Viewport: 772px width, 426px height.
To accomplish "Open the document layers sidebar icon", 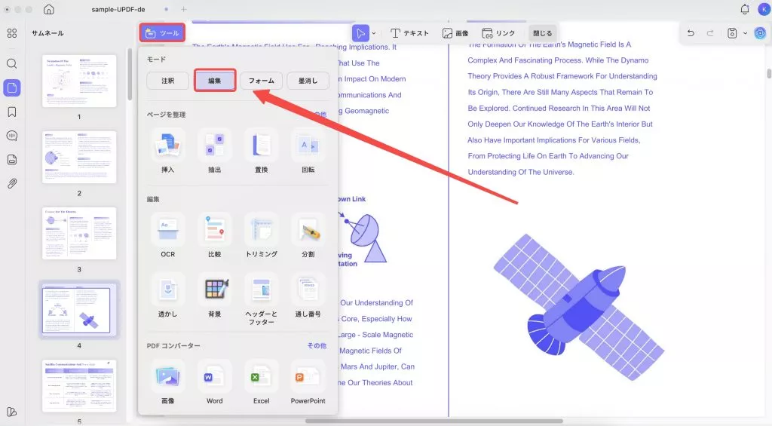I will pos(12,159).
